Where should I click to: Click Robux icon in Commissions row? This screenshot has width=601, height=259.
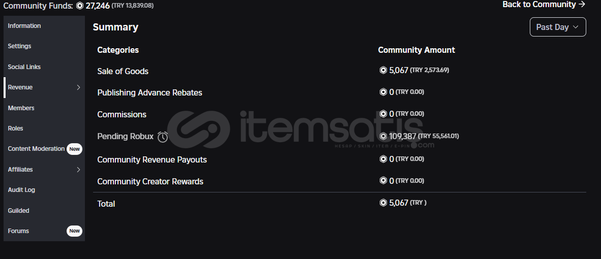point(383,114)
